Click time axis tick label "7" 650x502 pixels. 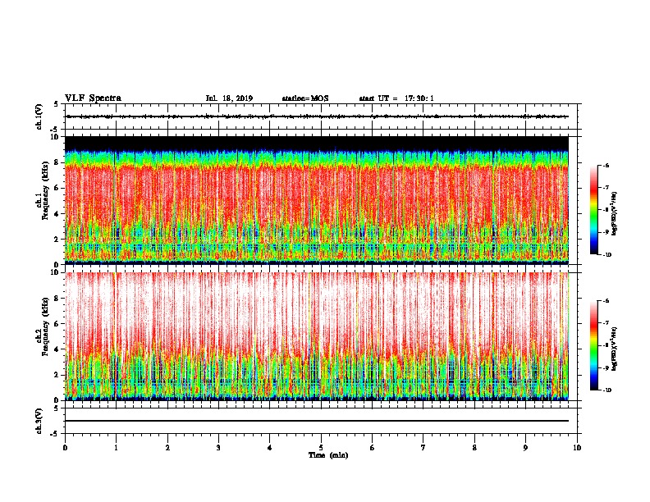[423, 448]
